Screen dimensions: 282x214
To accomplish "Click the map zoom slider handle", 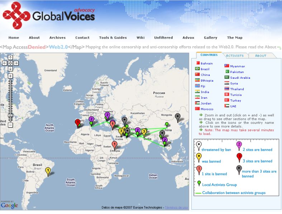I will [x=10, y=115].
